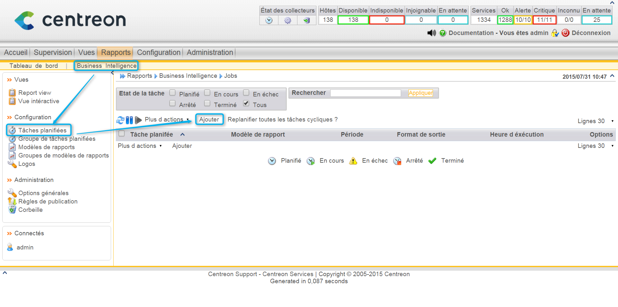The width and height of the screenshot is (618, 307).
Task: Sort by Tâche planifée column arrow
Action: tap(183, 135)
